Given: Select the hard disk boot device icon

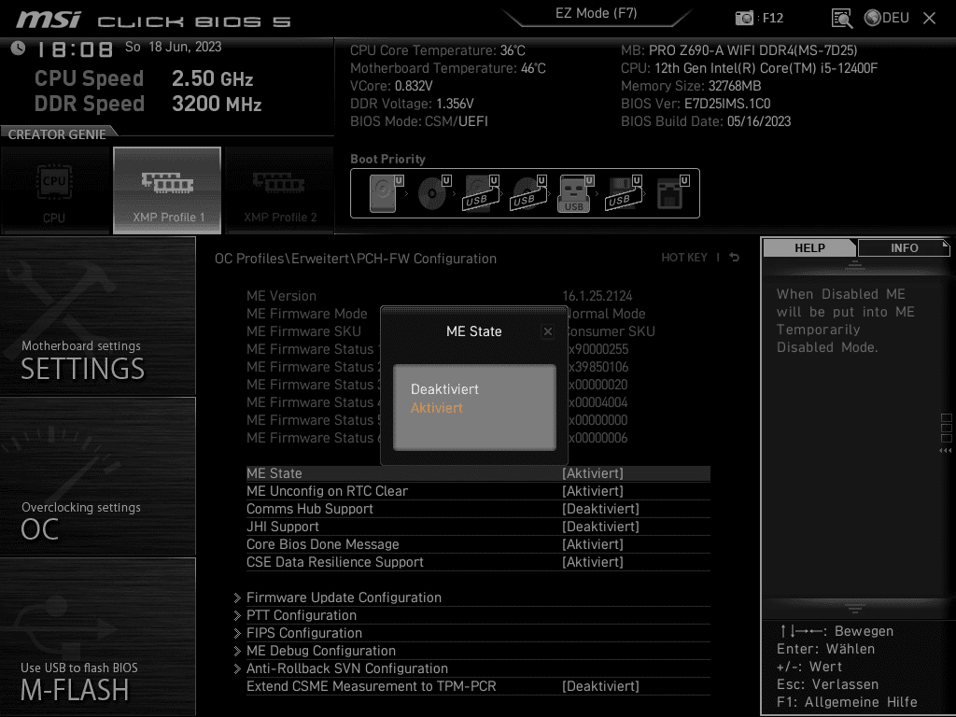Looking at the screenshot, I should tap(387, 193).
